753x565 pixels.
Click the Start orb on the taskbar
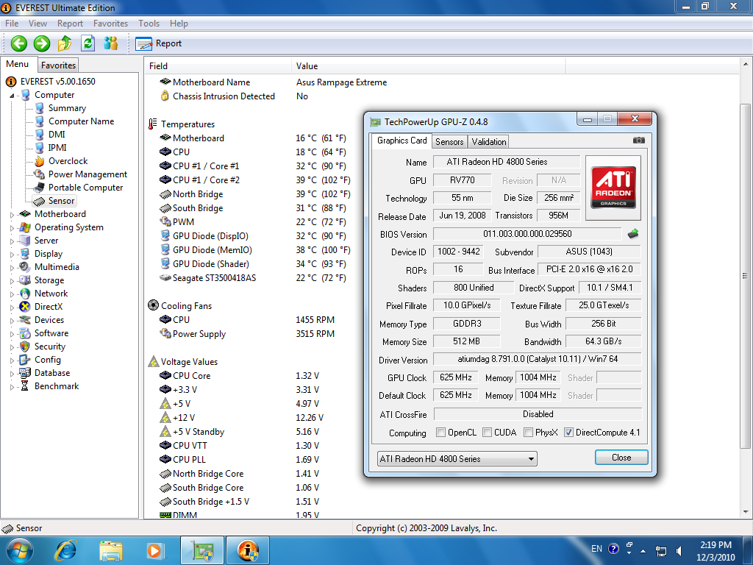[x=19, y=550]
